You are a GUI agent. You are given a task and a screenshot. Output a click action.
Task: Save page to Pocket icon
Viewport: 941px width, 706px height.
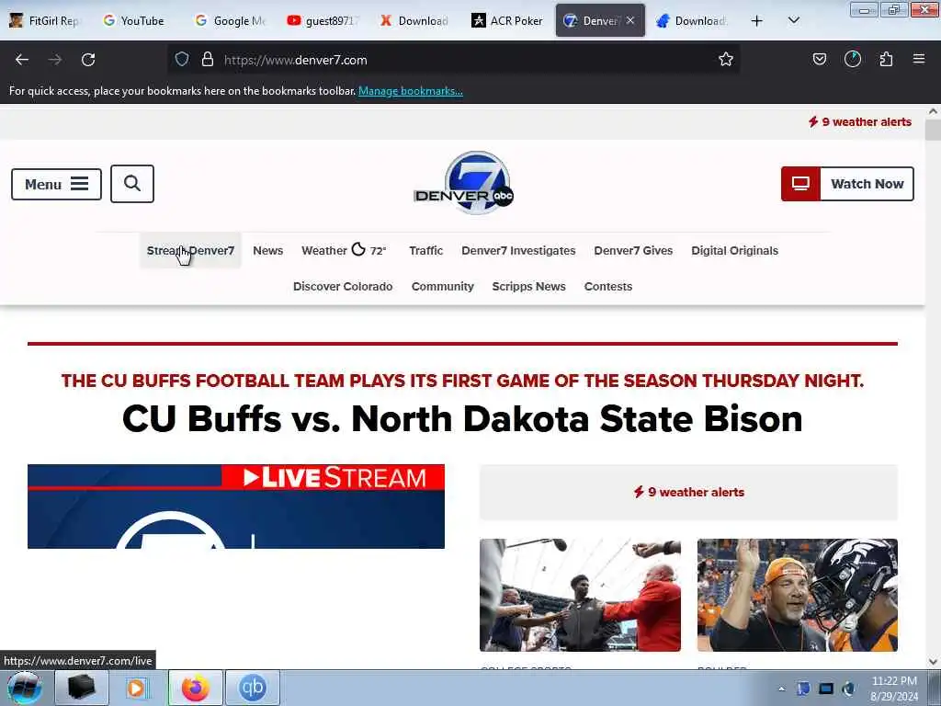(x=819, y=60)
